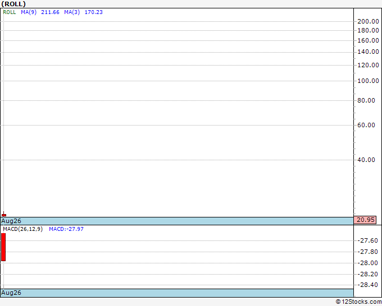The height and width of the screenshot is (306, 382).
Task: Click the 140.00 price axis label
Action: click(368, 52)
